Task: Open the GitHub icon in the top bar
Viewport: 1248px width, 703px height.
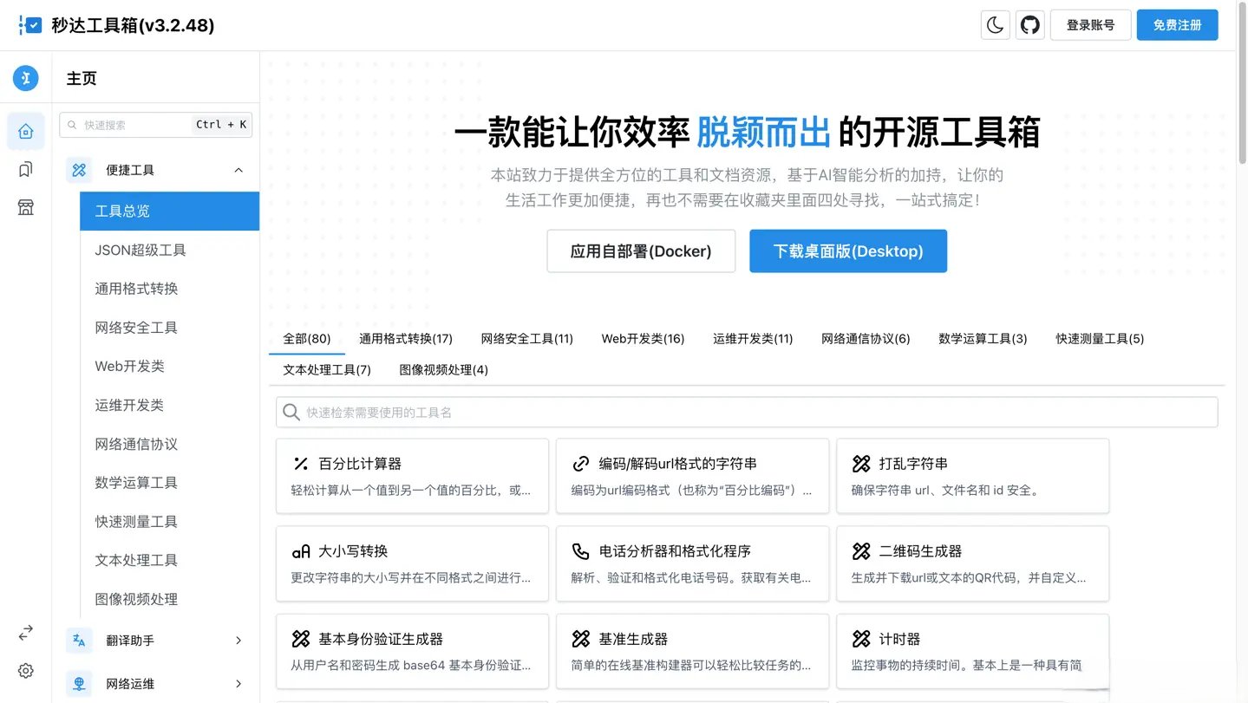Action: coord(1029,24)
